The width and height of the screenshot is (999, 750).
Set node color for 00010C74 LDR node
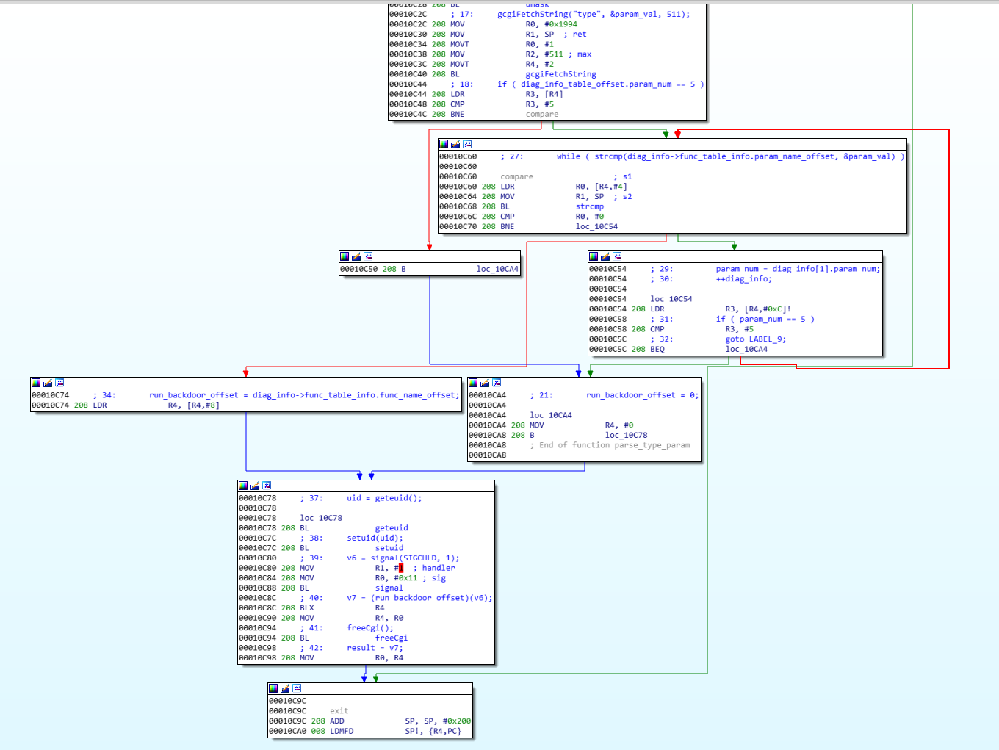pos(36,383)
